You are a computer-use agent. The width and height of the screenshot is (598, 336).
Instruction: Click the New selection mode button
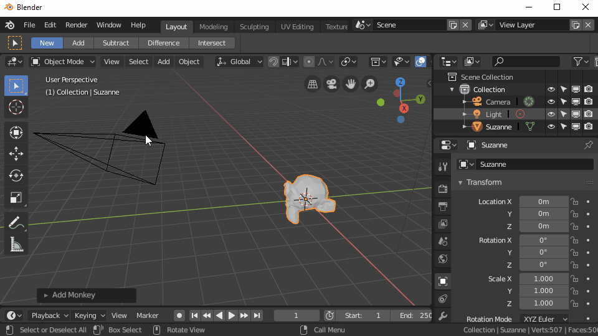[x=47, y=43]
